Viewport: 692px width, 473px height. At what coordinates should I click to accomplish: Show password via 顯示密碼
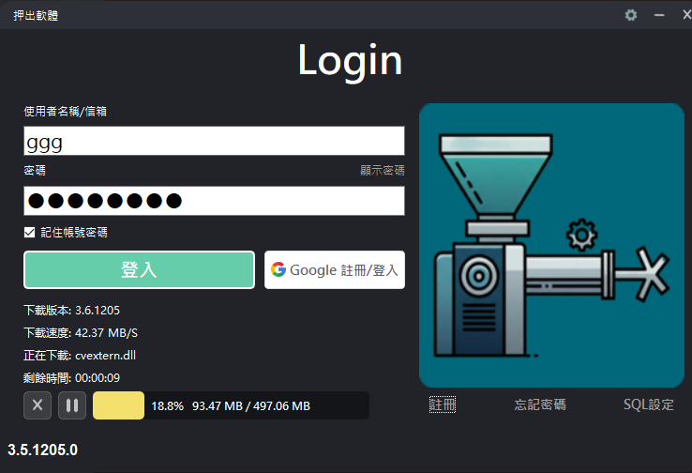tap(382, 171)
